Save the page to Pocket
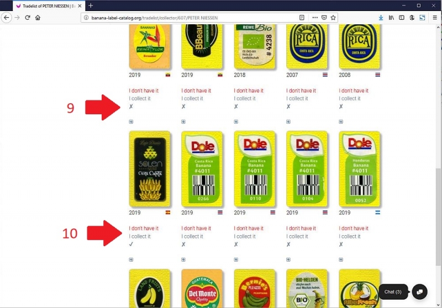The image size is (442, 308). coord(324,18)
